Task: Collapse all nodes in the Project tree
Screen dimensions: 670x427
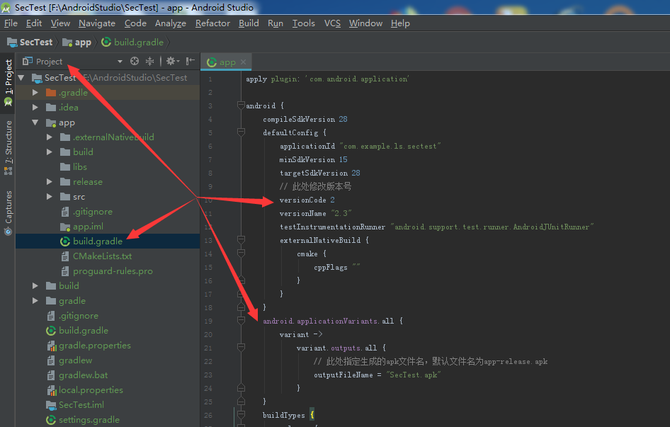Action: pyautogui.click(x=150, y=62)
